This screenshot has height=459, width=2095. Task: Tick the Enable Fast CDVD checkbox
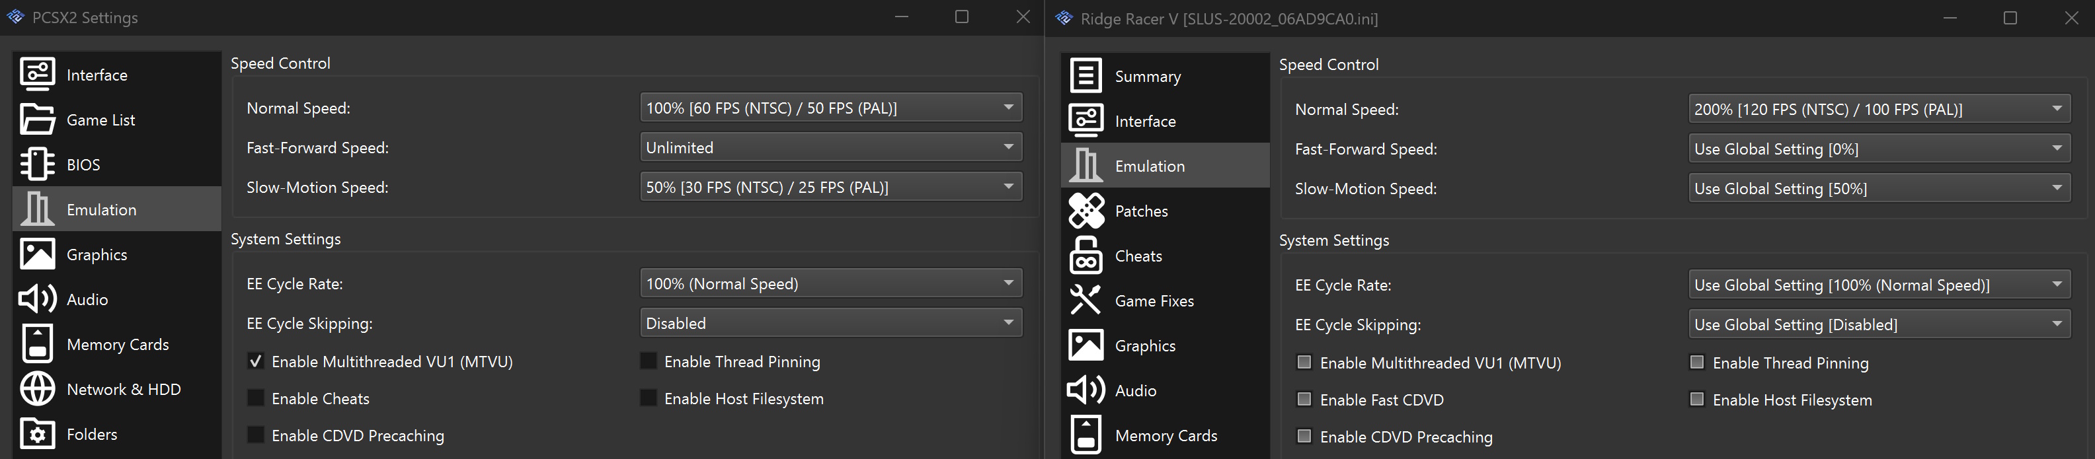(x=1304, y=399)
